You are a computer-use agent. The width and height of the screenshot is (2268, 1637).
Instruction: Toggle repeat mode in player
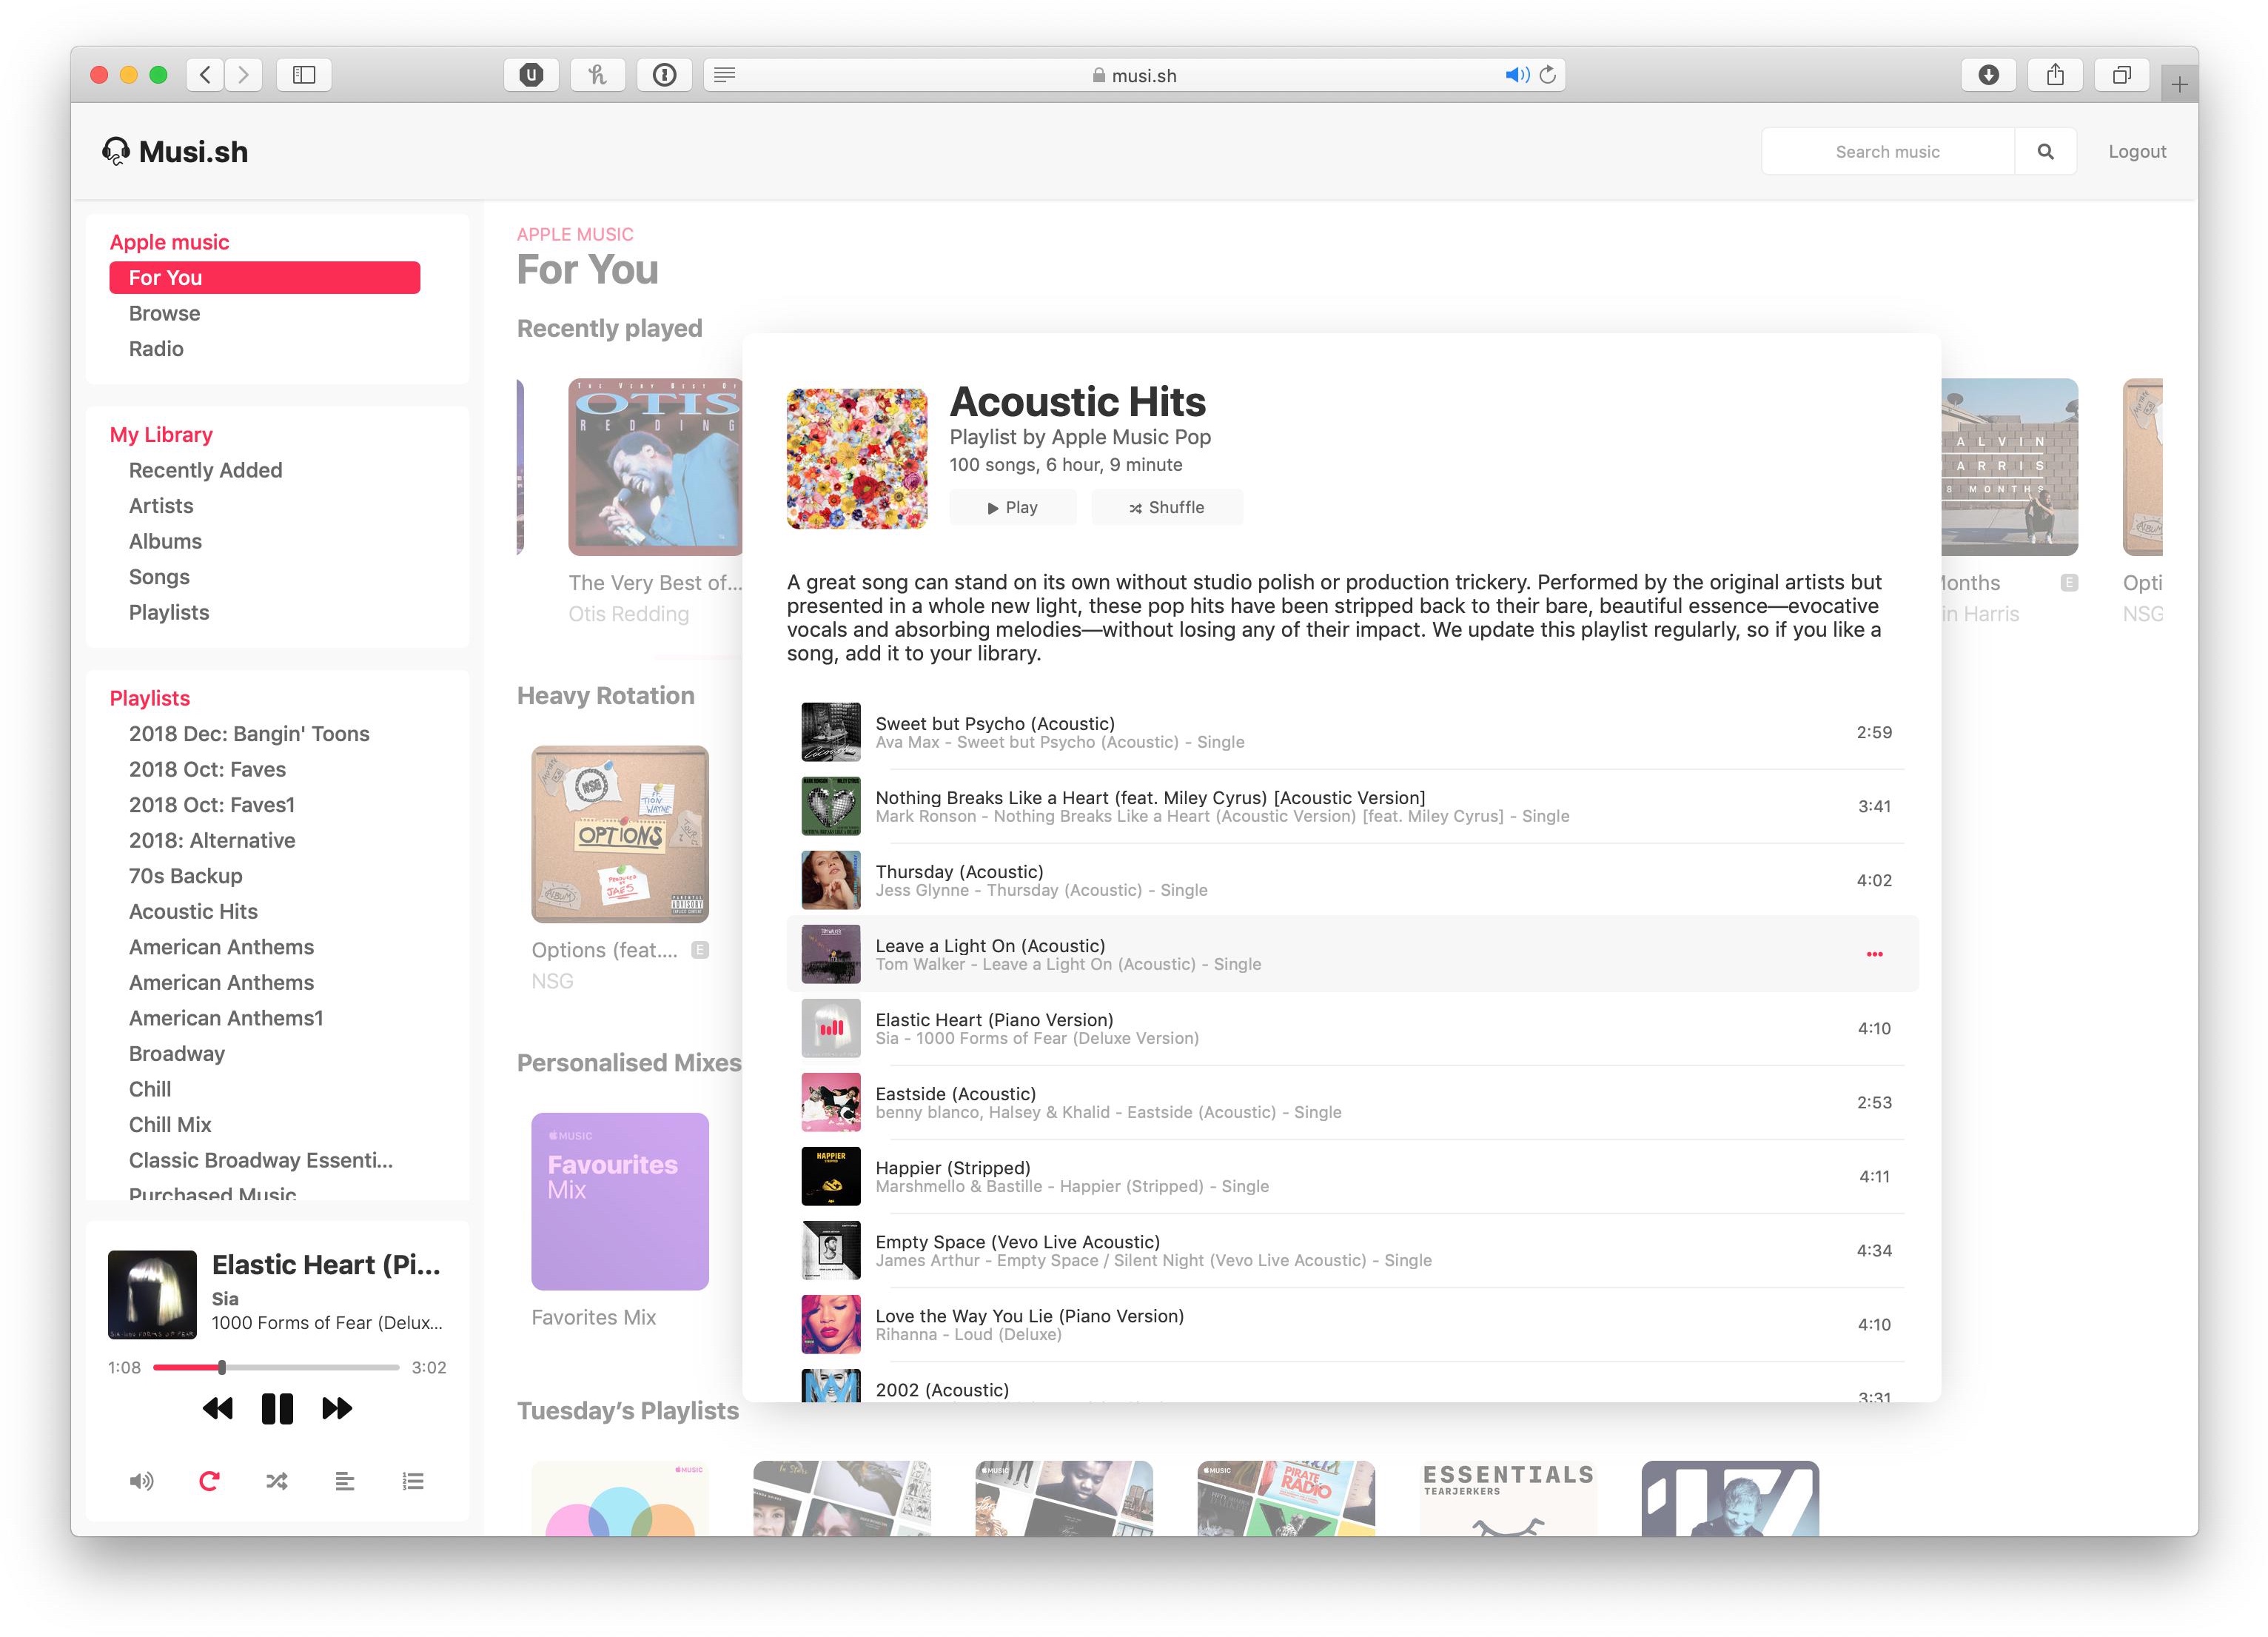[209, 1481]
